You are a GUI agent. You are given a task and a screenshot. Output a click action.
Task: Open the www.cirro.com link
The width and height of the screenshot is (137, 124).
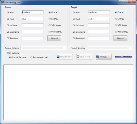[124, 57]
